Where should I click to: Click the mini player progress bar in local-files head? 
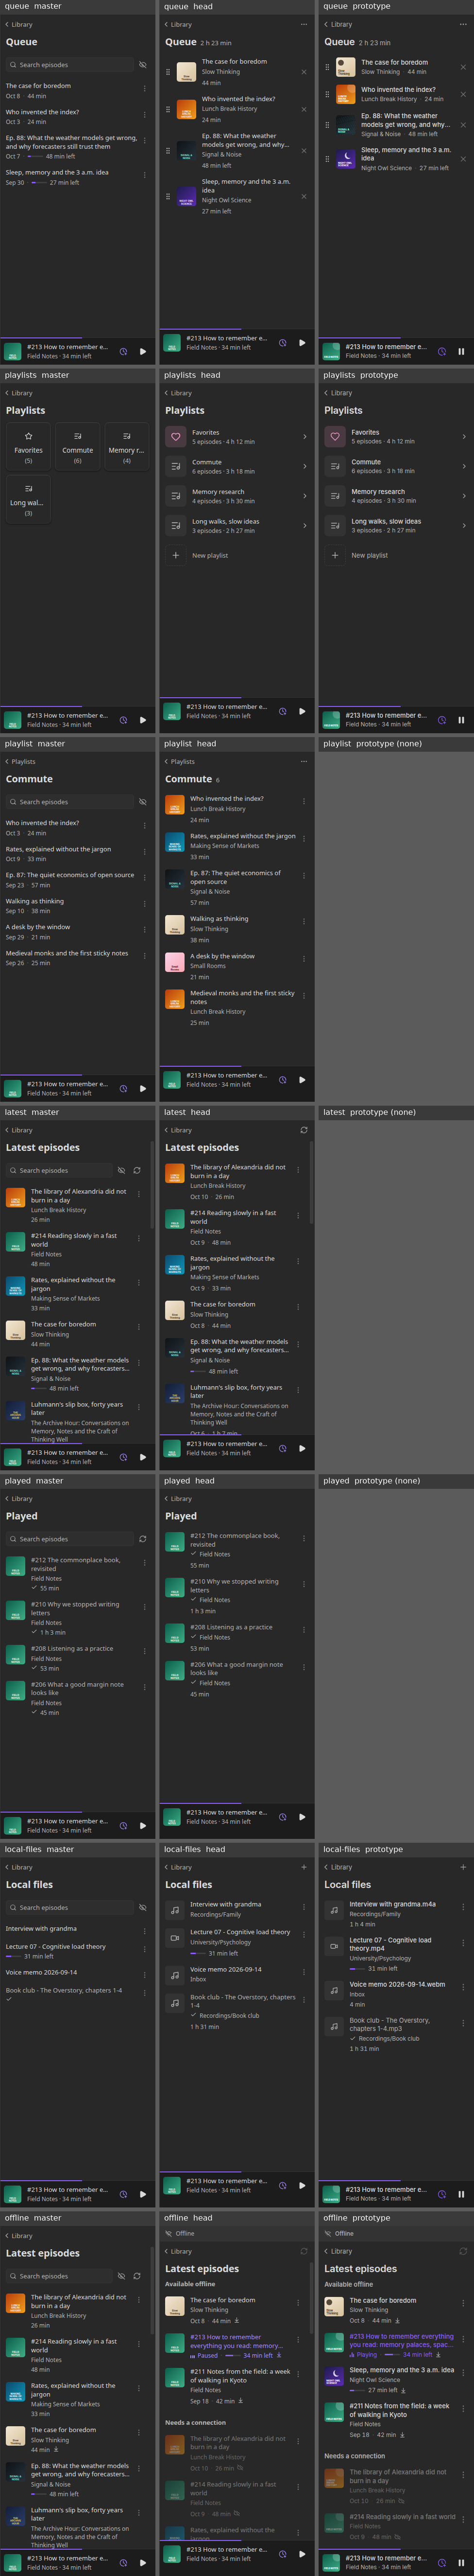(237, 2172)
